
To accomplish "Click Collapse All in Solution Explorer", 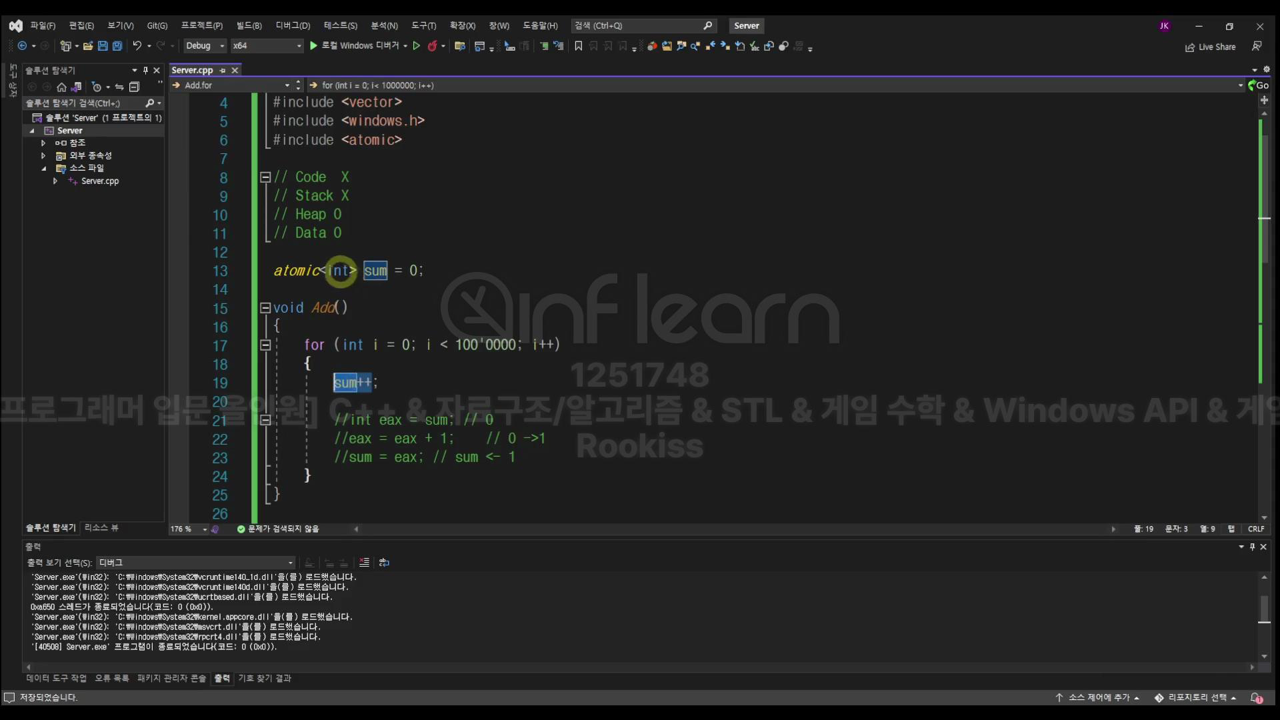I will [x=134, y=87].
